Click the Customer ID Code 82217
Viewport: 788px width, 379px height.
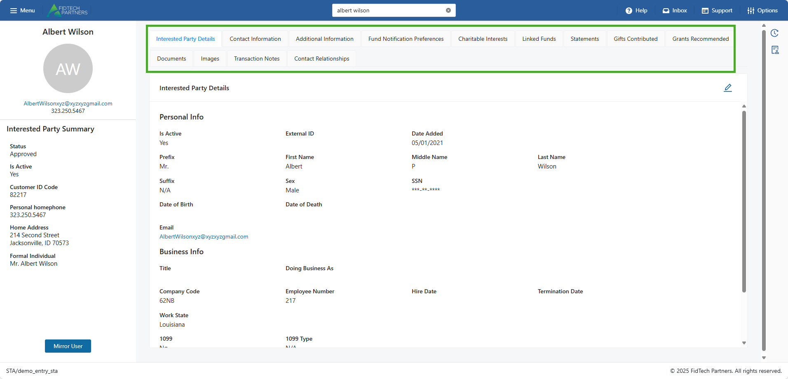(18, 195)
